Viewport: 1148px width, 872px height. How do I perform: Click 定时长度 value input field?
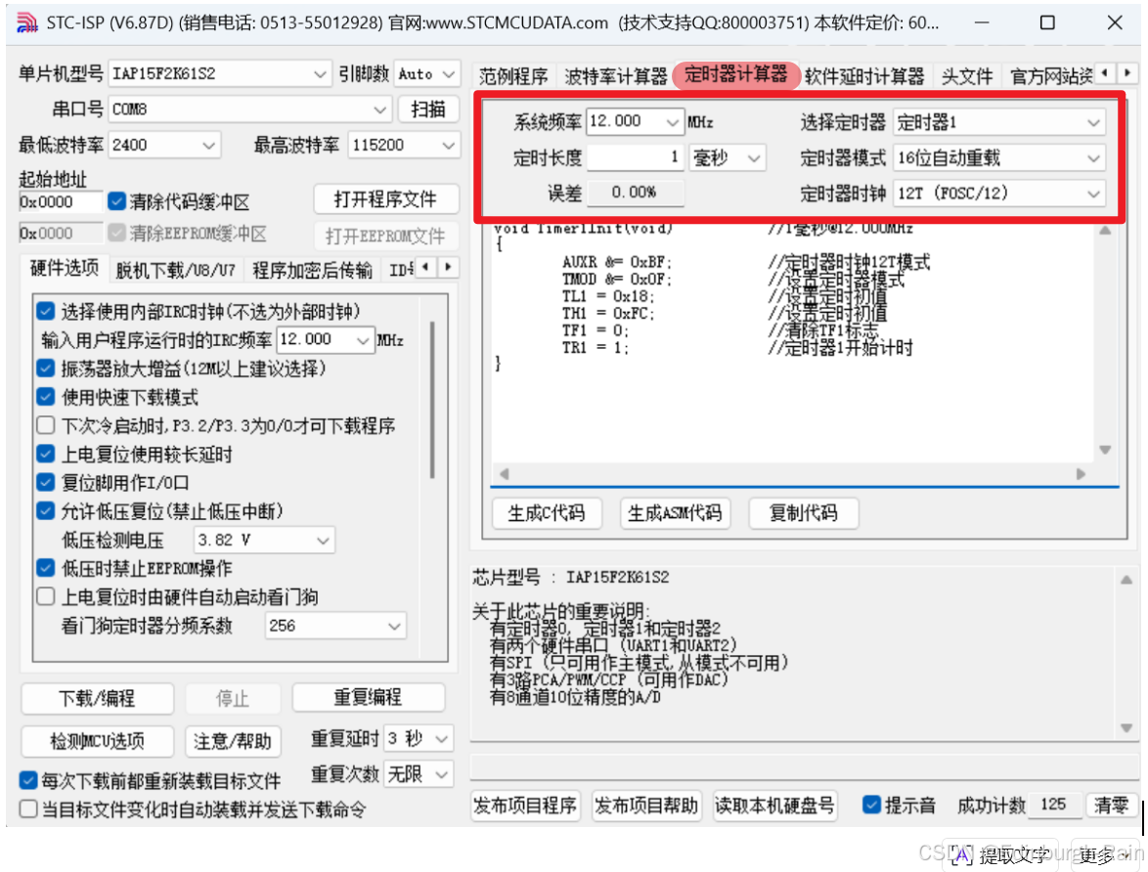(x=635, y=157)
